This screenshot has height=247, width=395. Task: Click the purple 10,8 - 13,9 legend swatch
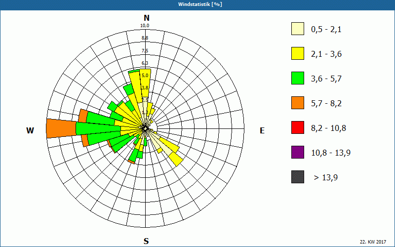(x=298, y=152)
